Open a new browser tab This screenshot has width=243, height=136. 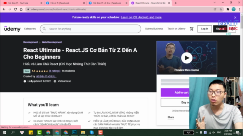pyautogui.click(x=176, y=3)
